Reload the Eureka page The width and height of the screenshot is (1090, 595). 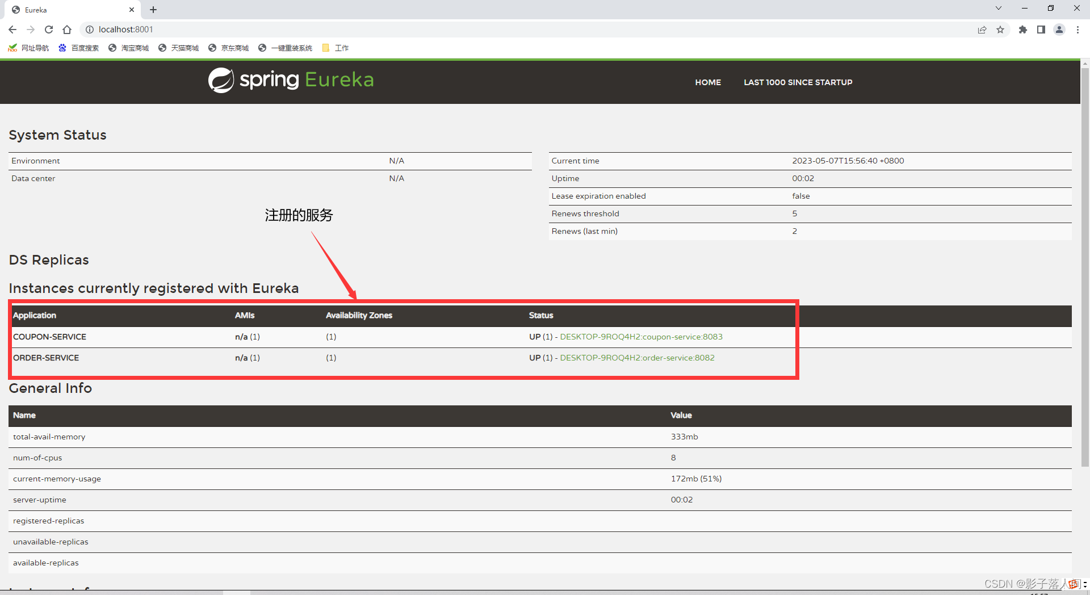click(49, 30)
